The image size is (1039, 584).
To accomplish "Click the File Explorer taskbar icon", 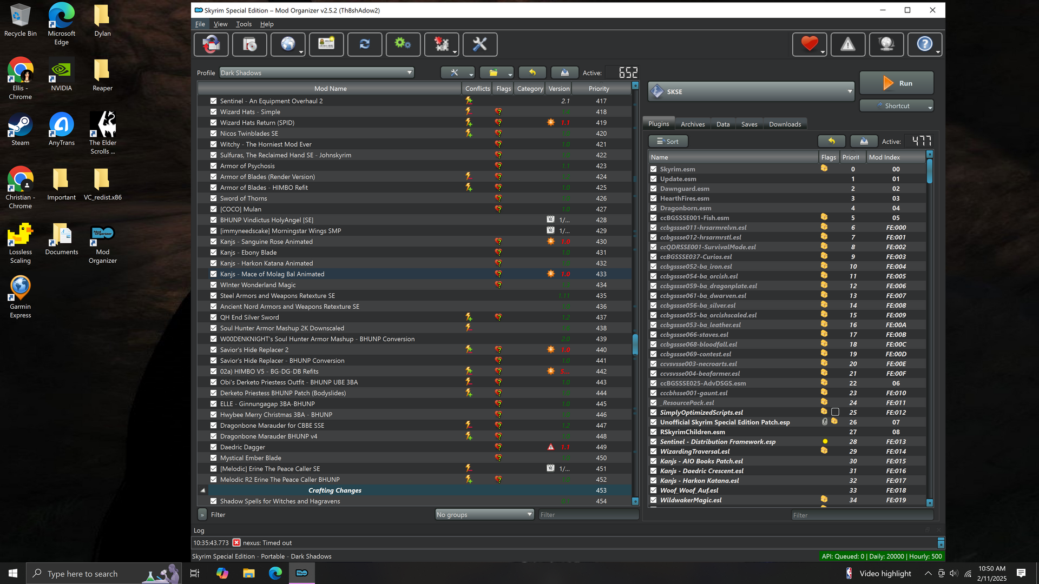I will point(249,573).
